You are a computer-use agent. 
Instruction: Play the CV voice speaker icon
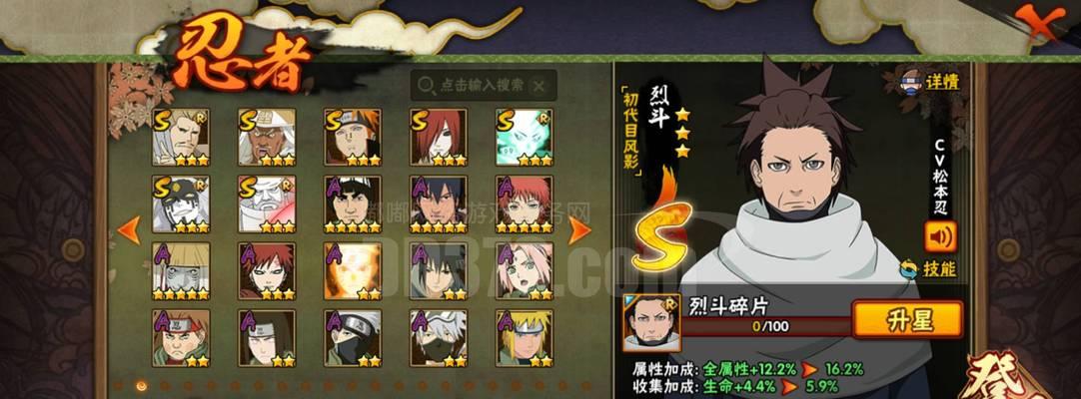coord(940,236)
